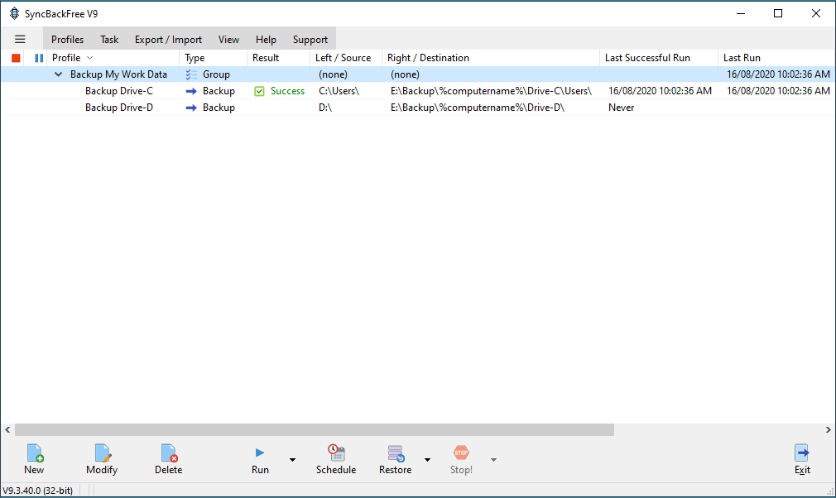This screenshot has height=498, width=836.
Task: Open the hamburger main menu
Action: pyautogui.click(x=20, y=39)
